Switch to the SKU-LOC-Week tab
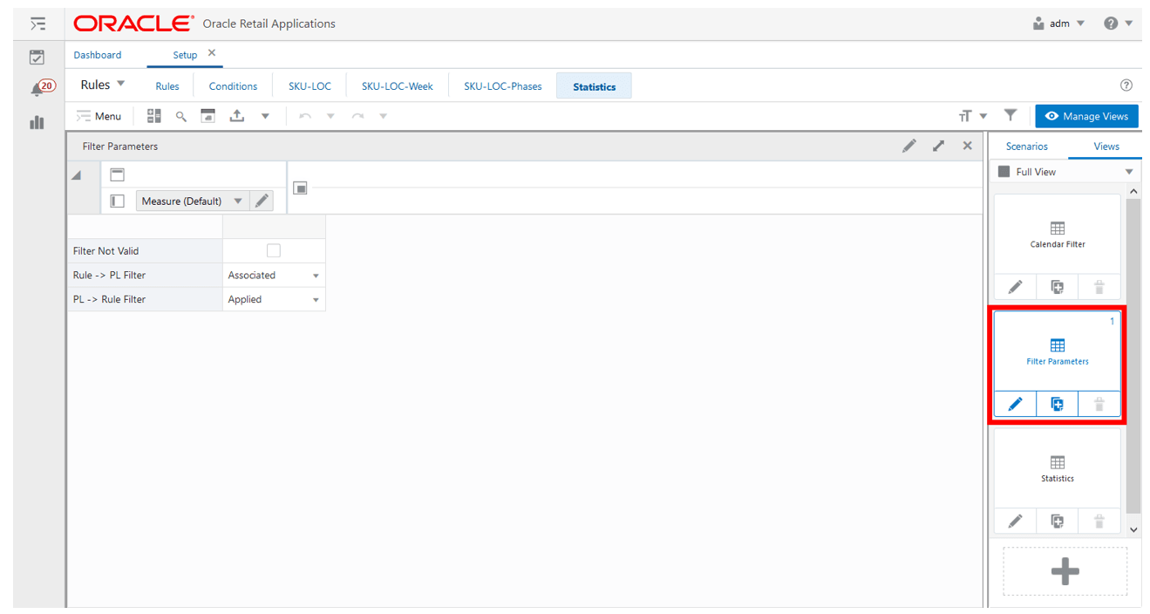The width and height of the screenshot is (1150, 614). (x=397, y=85)
